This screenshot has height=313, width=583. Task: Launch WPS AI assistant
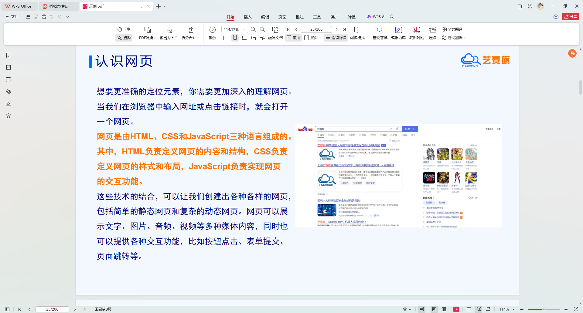pyautogui.click(x=376, y=17)
